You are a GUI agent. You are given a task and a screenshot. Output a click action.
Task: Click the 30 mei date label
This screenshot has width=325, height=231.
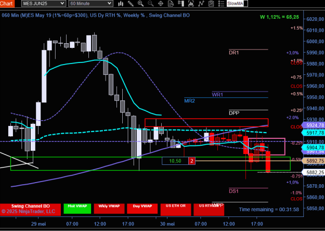tap(167, 224)
